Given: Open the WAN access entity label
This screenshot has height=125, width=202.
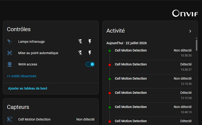Looking at the screenshot, I should pos(28,64).
